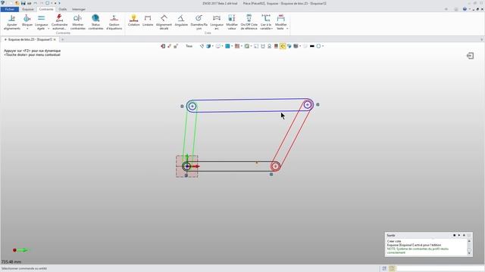Expand the Bloquer dropdown arrow
The height and width of the screenshot is (272, 485).
(x=27, y=29)
